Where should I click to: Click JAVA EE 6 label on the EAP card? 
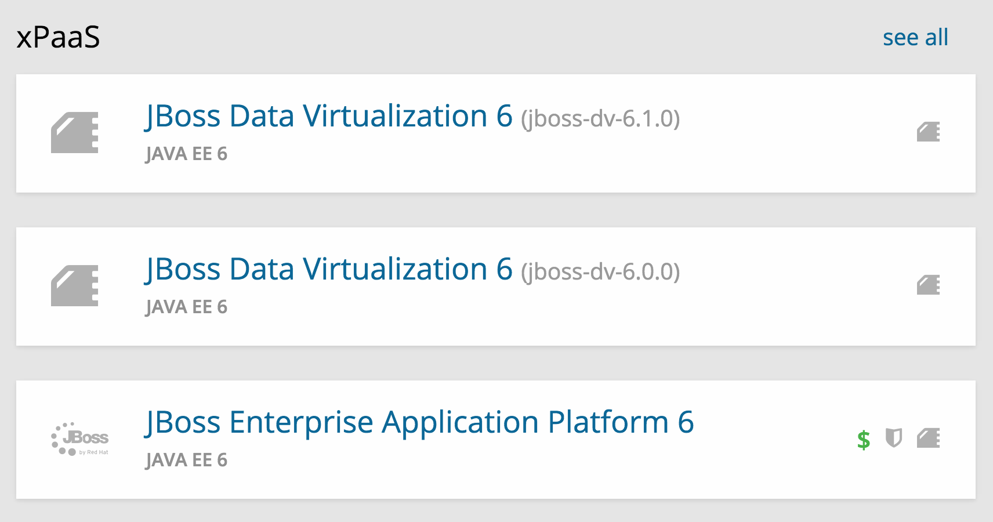pos(186,459)
